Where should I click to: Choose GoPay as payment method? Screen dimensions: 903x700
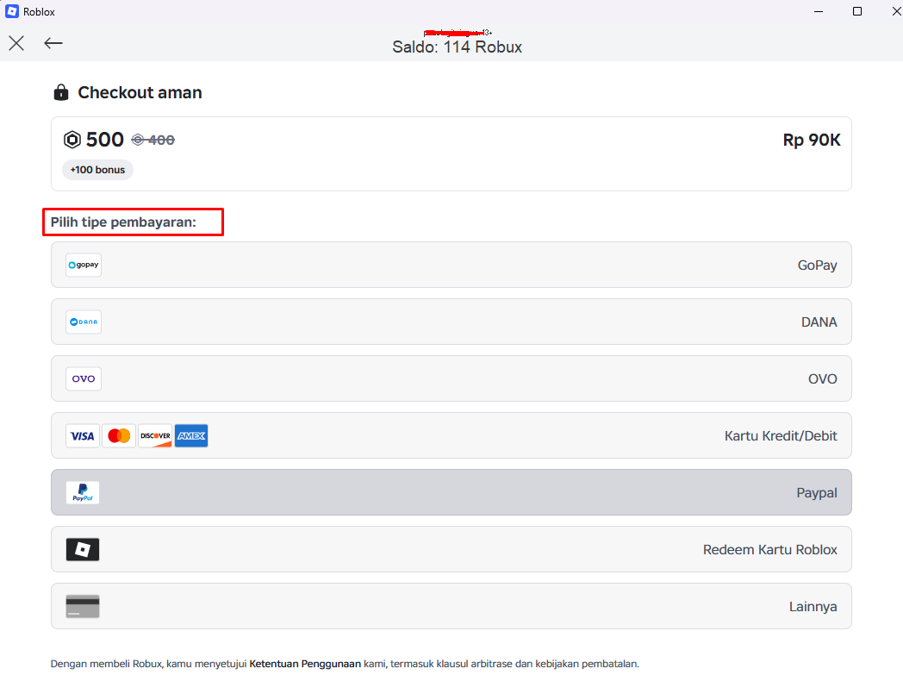pos(451,265)
